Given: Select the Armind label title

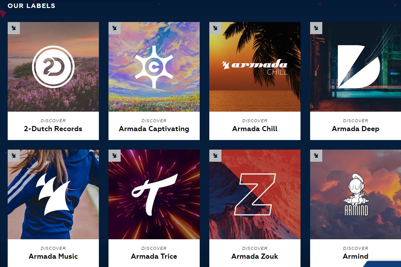Looking at the screenshot, I should [x=356, y=256].
